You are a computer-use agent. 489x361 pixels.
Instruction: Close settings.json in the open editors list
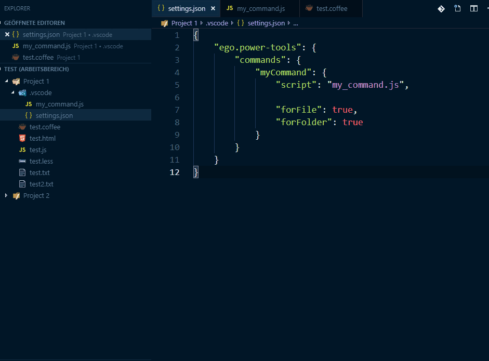coord(7,35)
